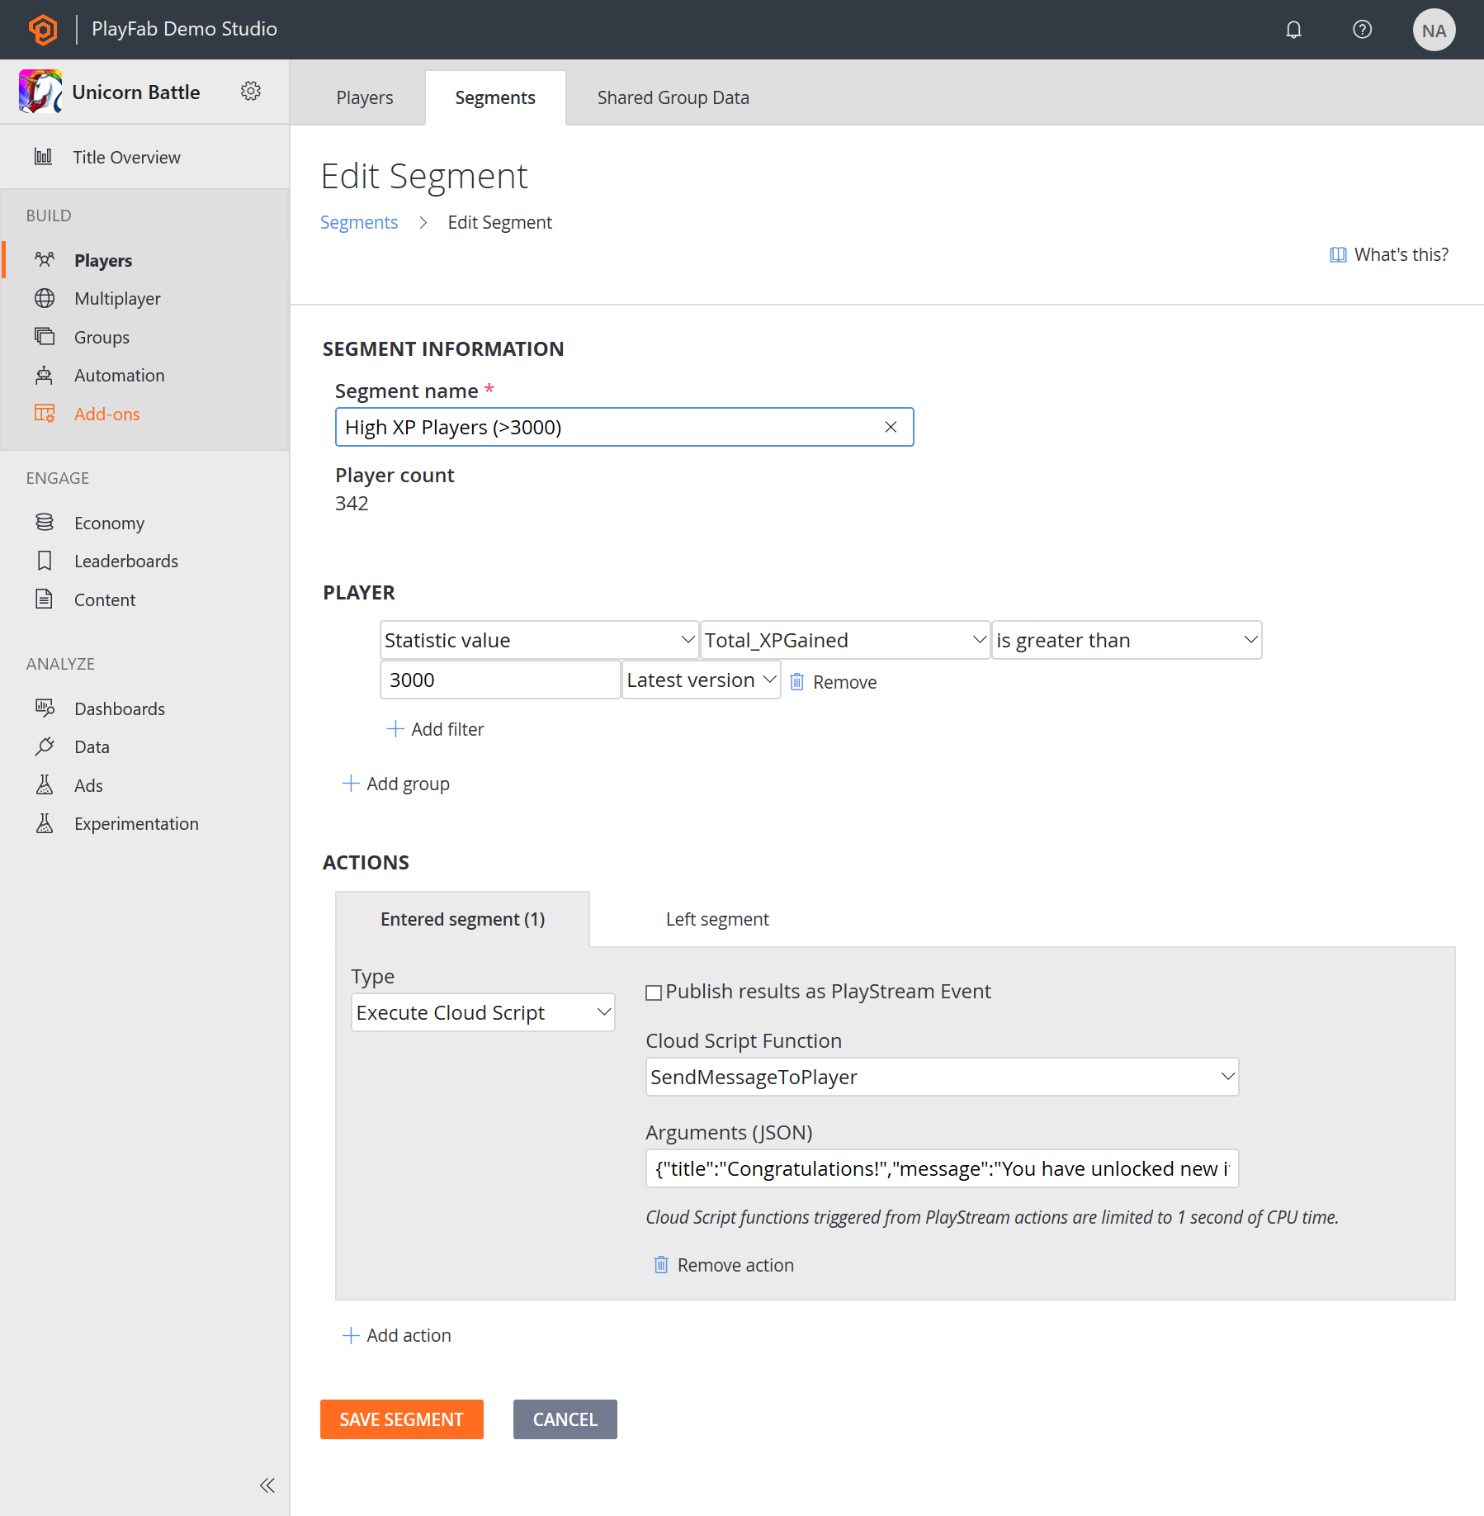Click the Title Overview chart icon

pyautogui.click(x=44, y=156)
